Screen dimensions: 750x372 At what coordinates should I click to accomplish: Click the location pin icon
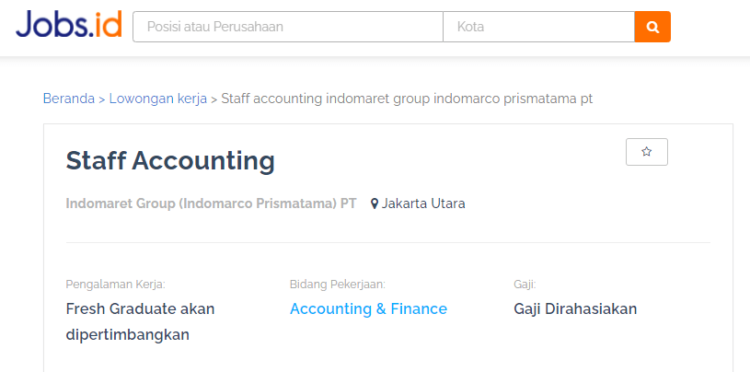pos(375,203)
